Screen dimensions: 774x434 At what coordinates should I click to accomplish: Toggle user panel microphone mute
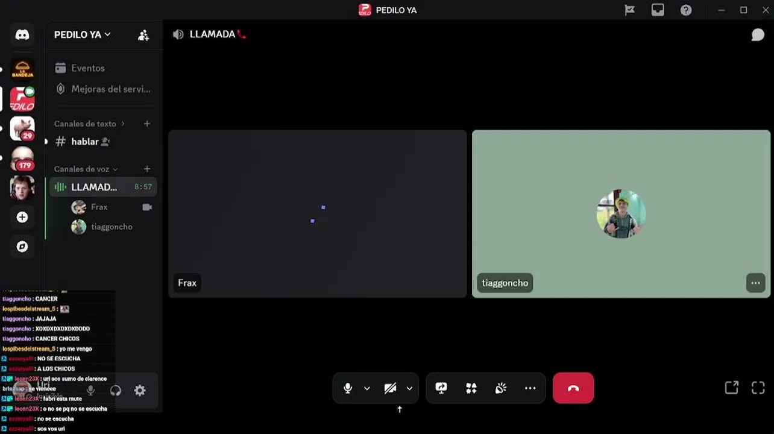coord(90,391)
